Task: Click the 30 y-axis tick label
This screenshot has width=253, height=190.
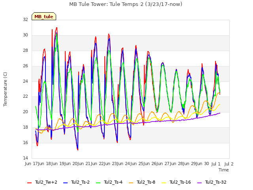Action: pos(25,35)
